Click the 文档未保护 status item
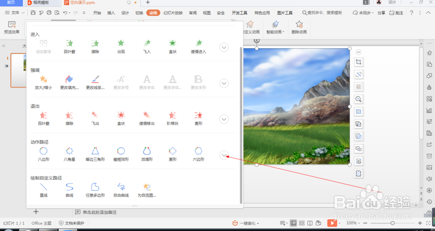 click(71, 223)
